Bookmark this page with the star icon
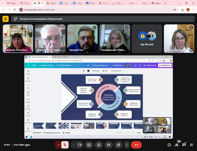197x151 pixels. [175, 10]
